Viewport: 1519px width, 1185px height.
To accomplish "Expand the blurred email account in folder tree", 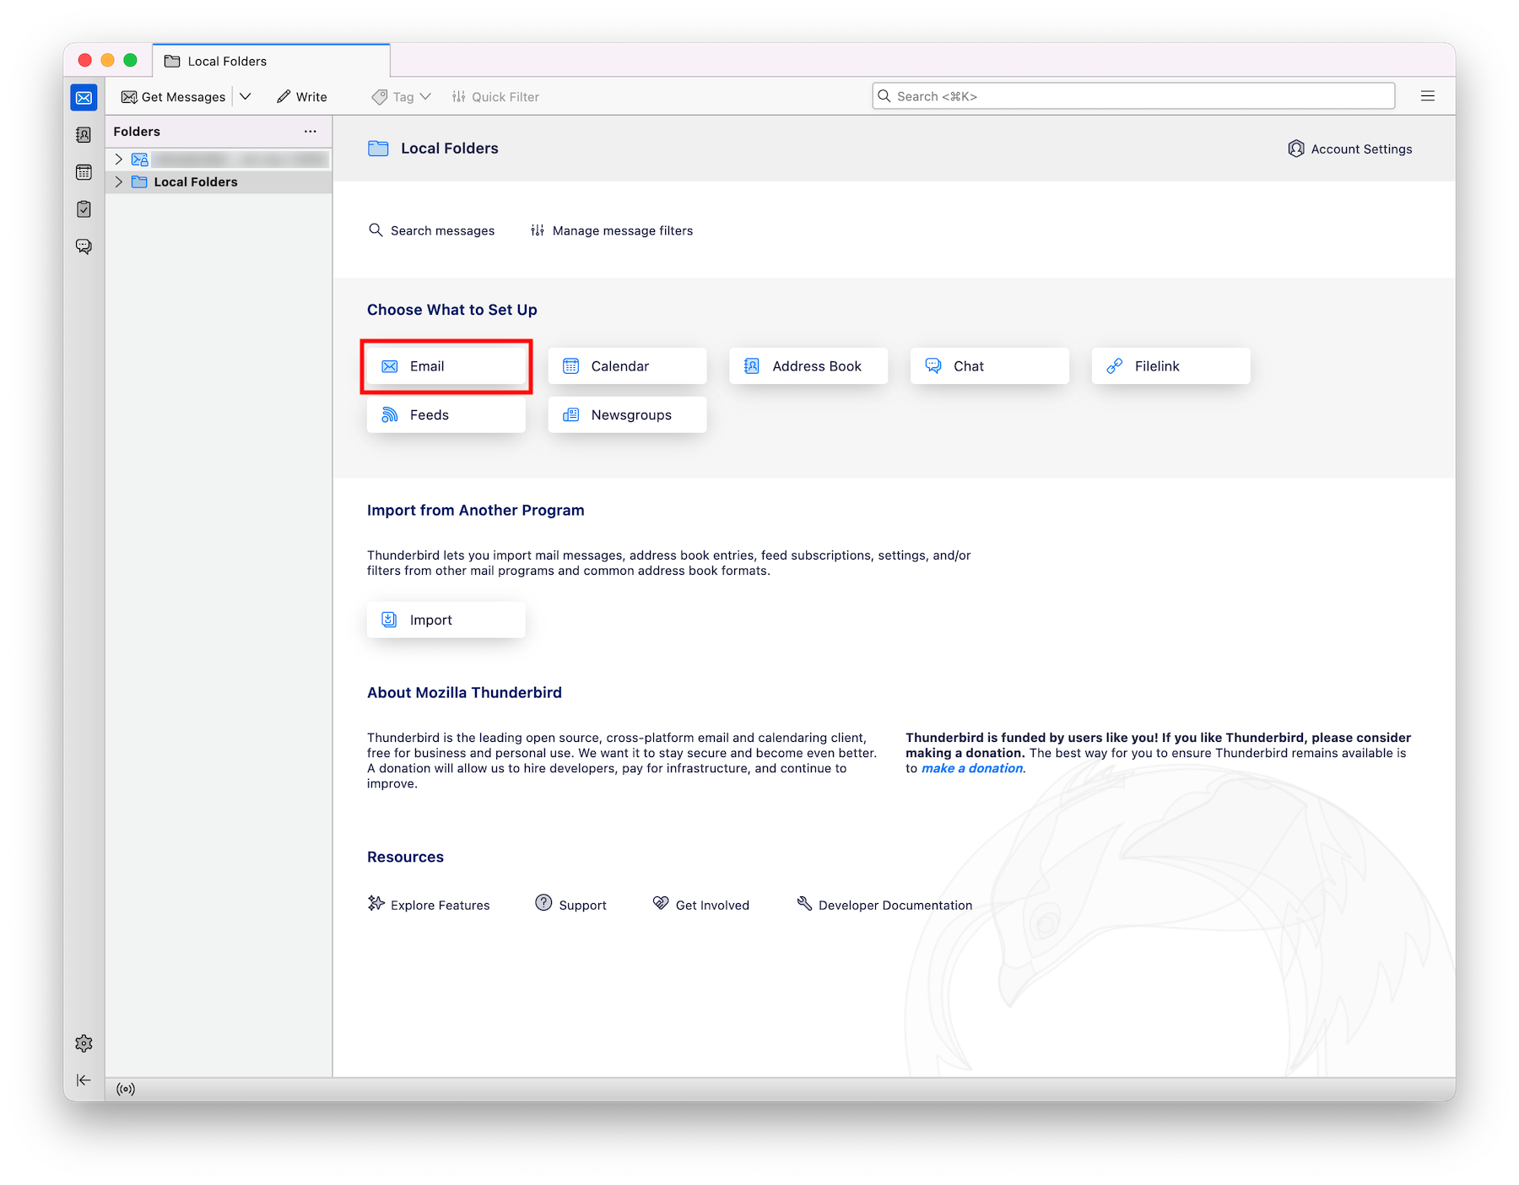I will click(119, 160).
